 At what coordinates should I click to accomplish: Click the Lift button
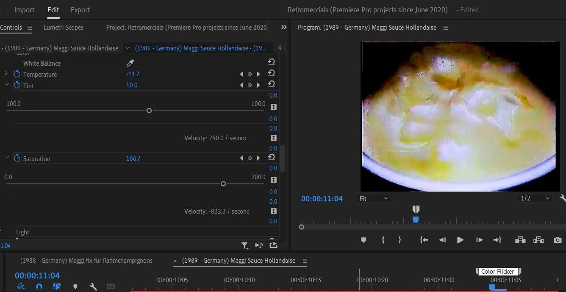[520, 240]
